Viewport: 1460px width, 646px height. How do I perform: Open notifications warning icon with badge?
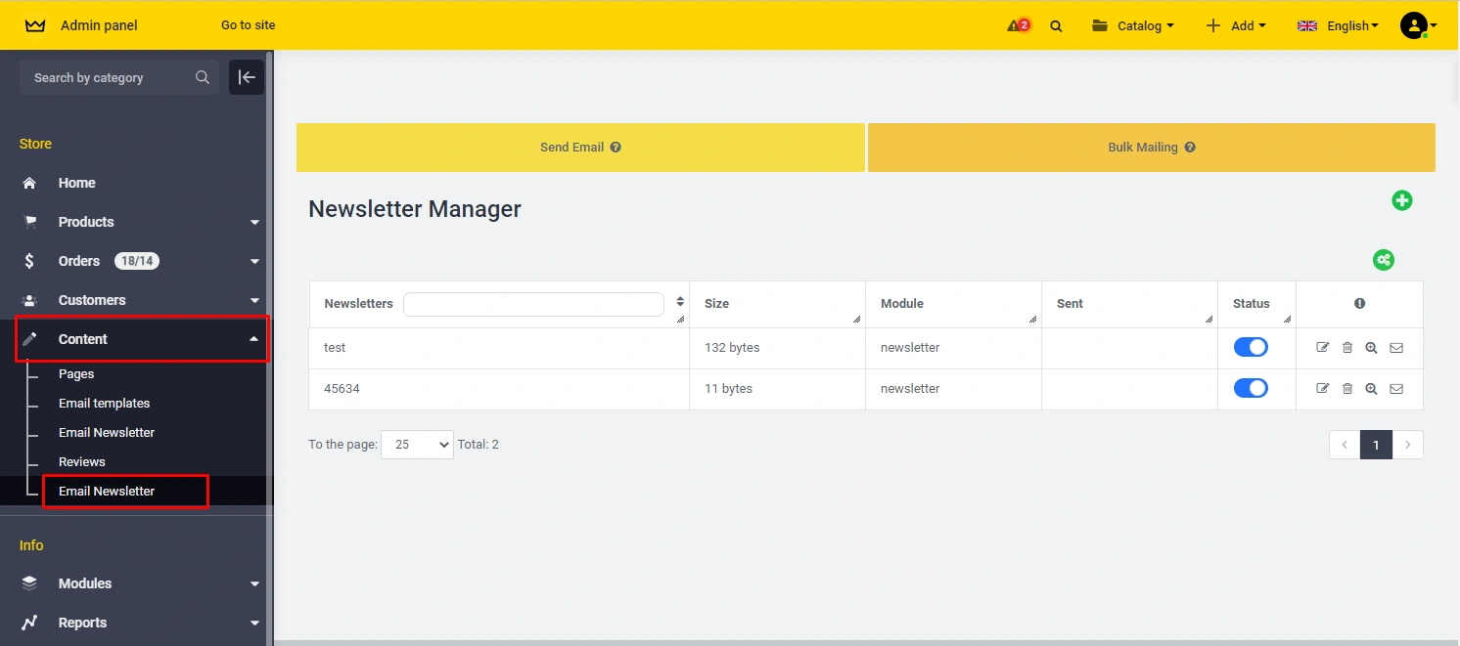point(1018,25)
